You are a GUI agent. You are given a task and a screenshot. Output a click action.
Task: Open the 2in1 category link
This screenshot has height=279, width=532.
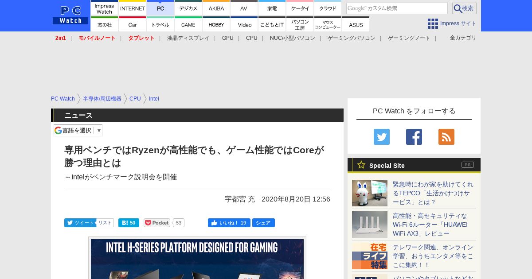(x=61, y=38)
